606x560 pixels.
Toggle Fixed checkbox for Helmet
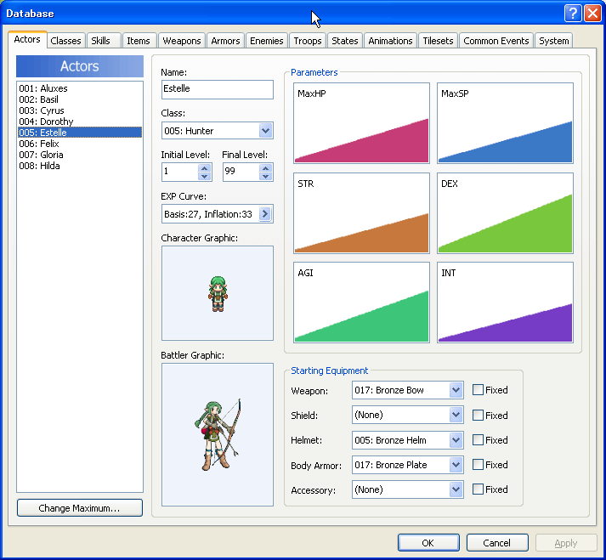(x=479, y=440)
